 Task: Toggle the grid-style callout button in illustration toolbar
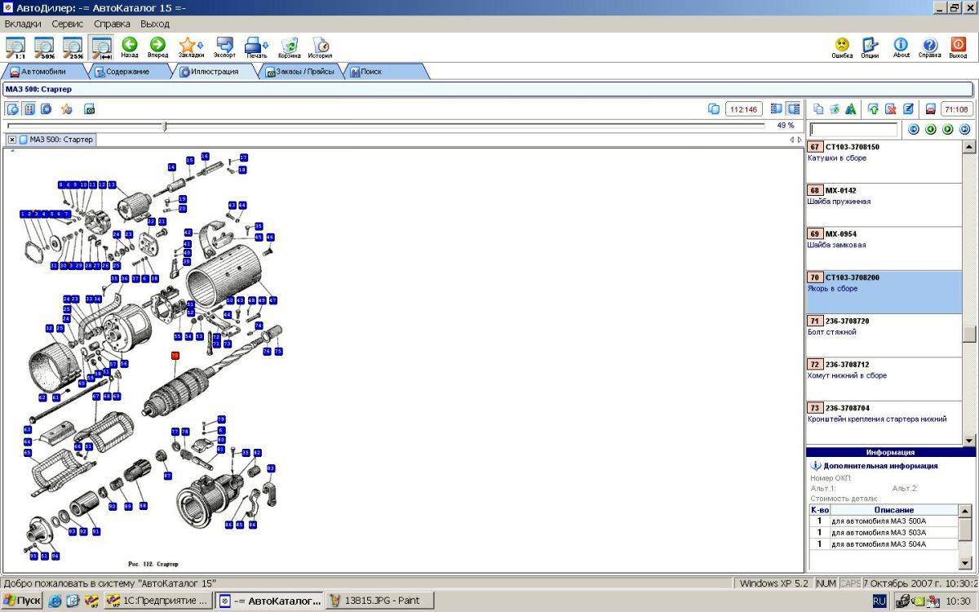29,109
